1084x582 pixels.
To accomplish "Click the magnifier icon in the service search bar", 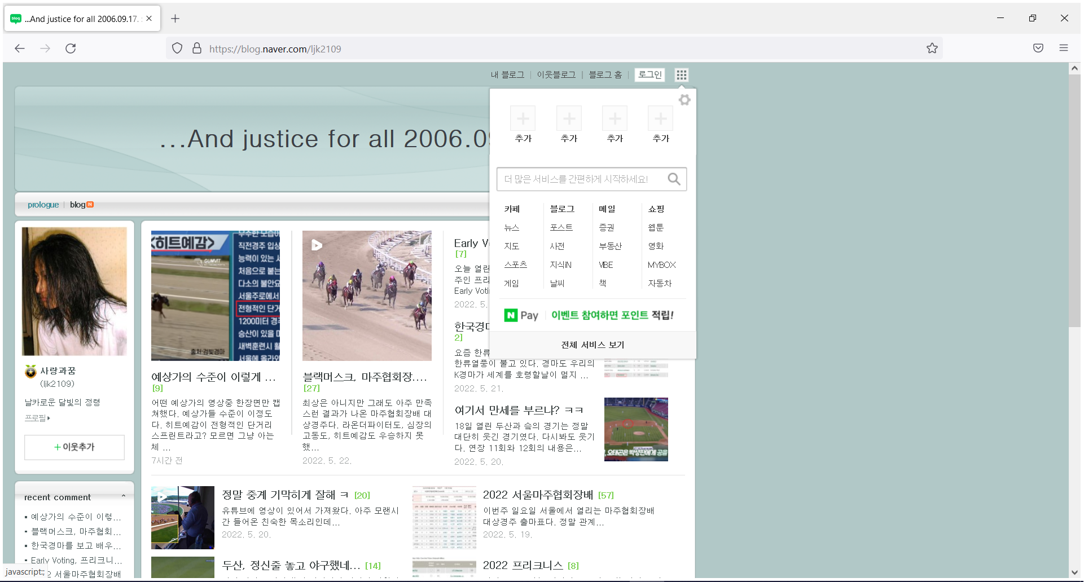I will (x=674, y=179).
